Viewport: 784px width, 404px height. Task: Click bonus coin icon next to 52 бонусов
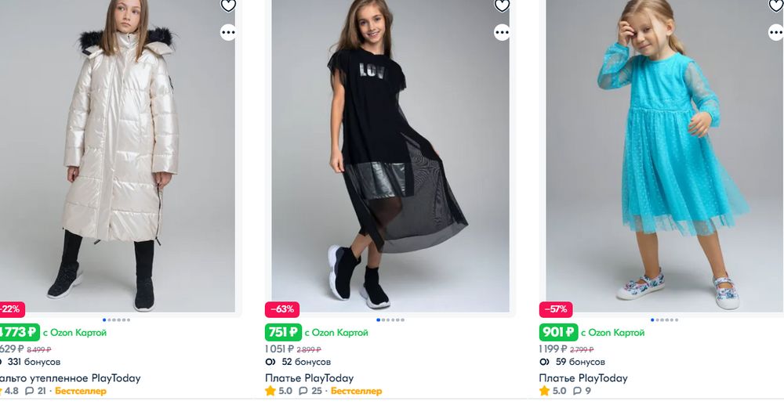[x=270, y=362]
